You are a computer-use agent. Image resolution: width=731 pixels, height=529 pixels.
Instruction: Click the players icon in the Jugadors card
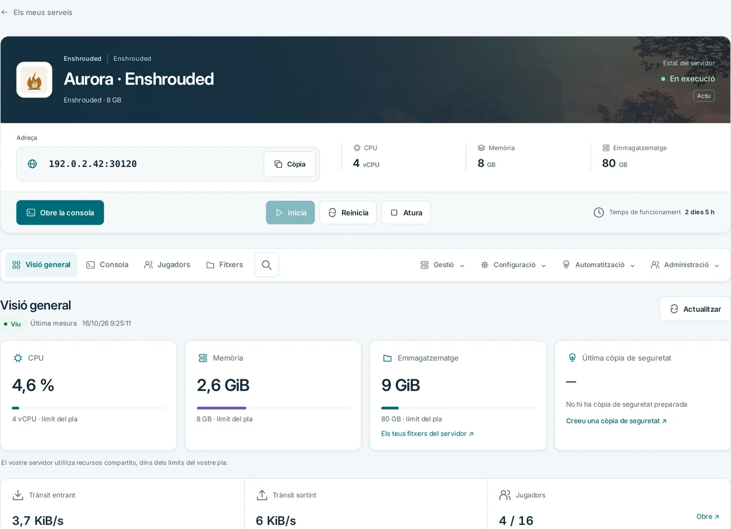pos(505,495)
